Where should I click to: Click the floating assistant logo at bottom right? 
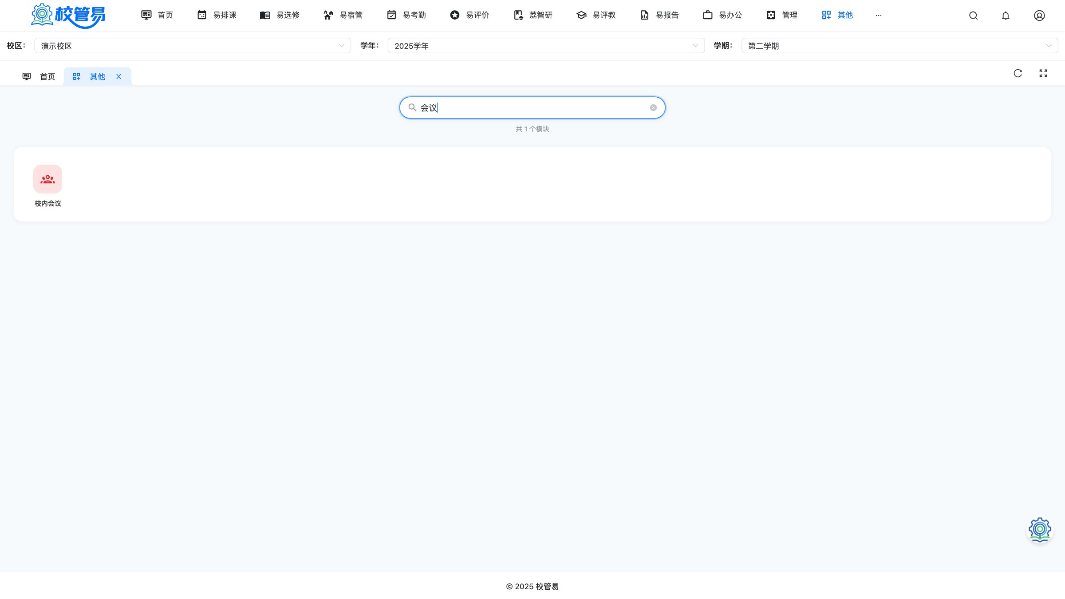[1040, 529]
